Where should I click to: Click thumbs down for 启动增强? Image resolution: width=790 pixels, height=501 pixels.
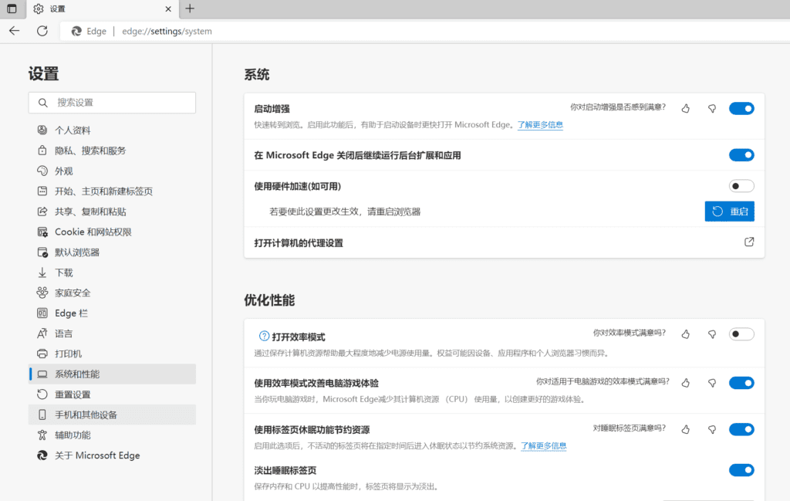(712, 109)
